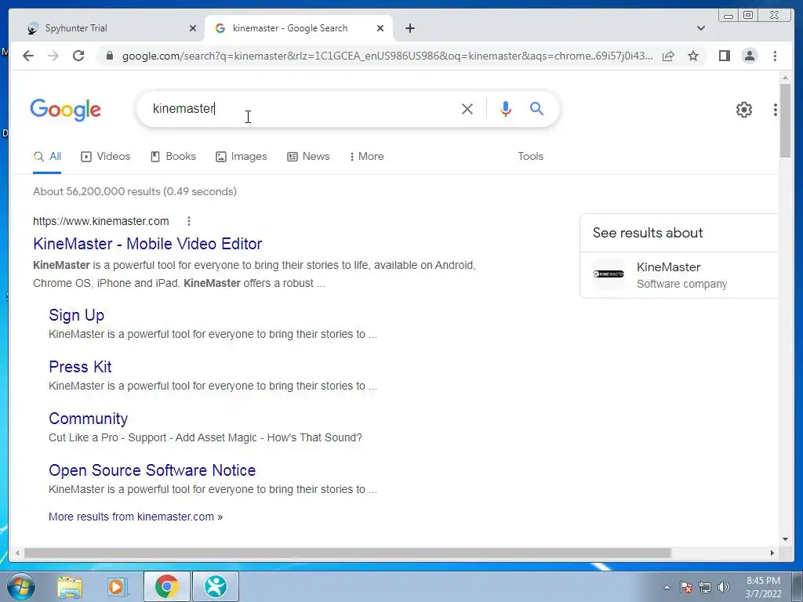Click Chrome icon in the taskbar
The width and height of the screenshot is (803, 602).
coord(166,586)
